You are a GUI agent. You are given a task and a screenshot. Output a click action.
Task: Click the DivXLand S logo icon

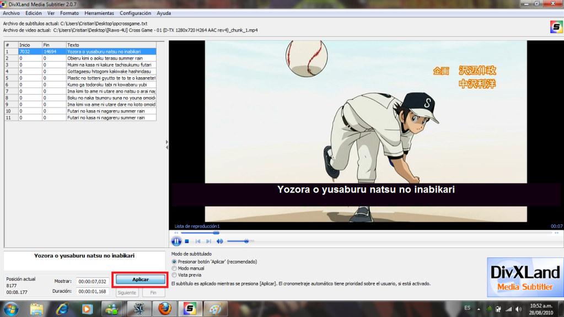point(556,27)
